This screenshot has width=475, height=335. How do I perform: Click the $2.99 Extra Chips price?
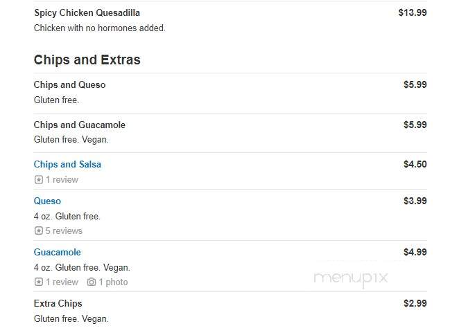tap(415, 303)
